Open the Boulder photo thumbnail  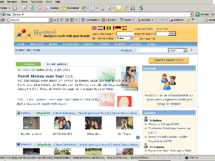pos(31,123)
